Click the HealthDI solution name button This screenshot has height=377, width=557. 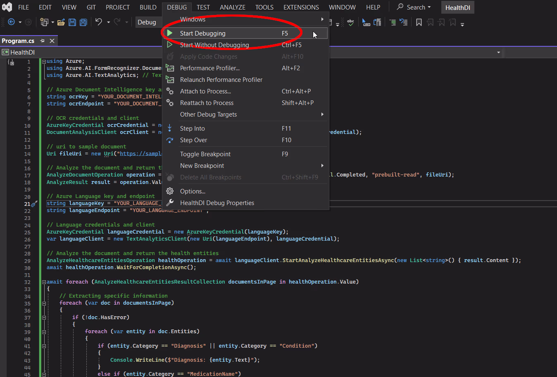pyautogui.click(x=457, y=7)
